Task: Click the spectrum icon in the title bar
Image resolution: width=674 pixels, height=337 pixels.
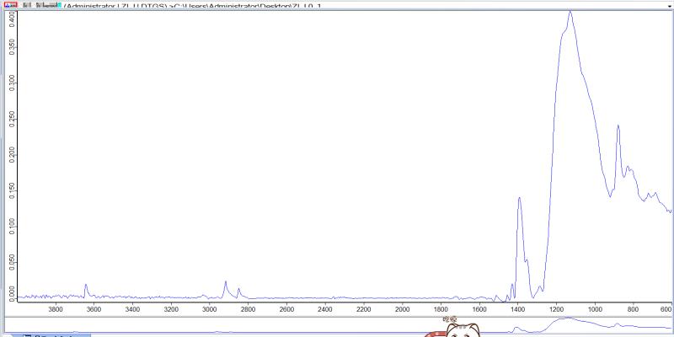Action: pos(11,5)
